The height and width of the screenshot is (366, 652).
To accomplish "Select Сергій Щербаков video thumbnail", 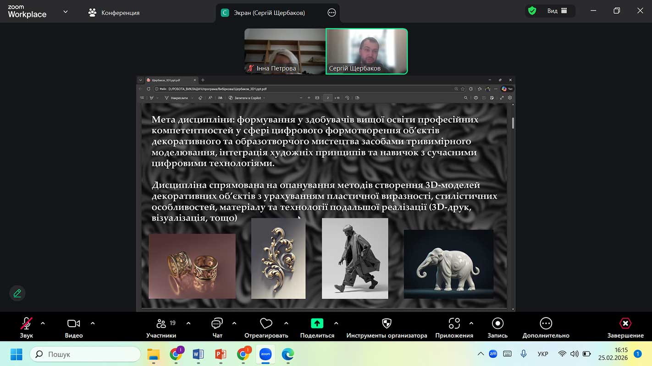I will coord(366,51).
